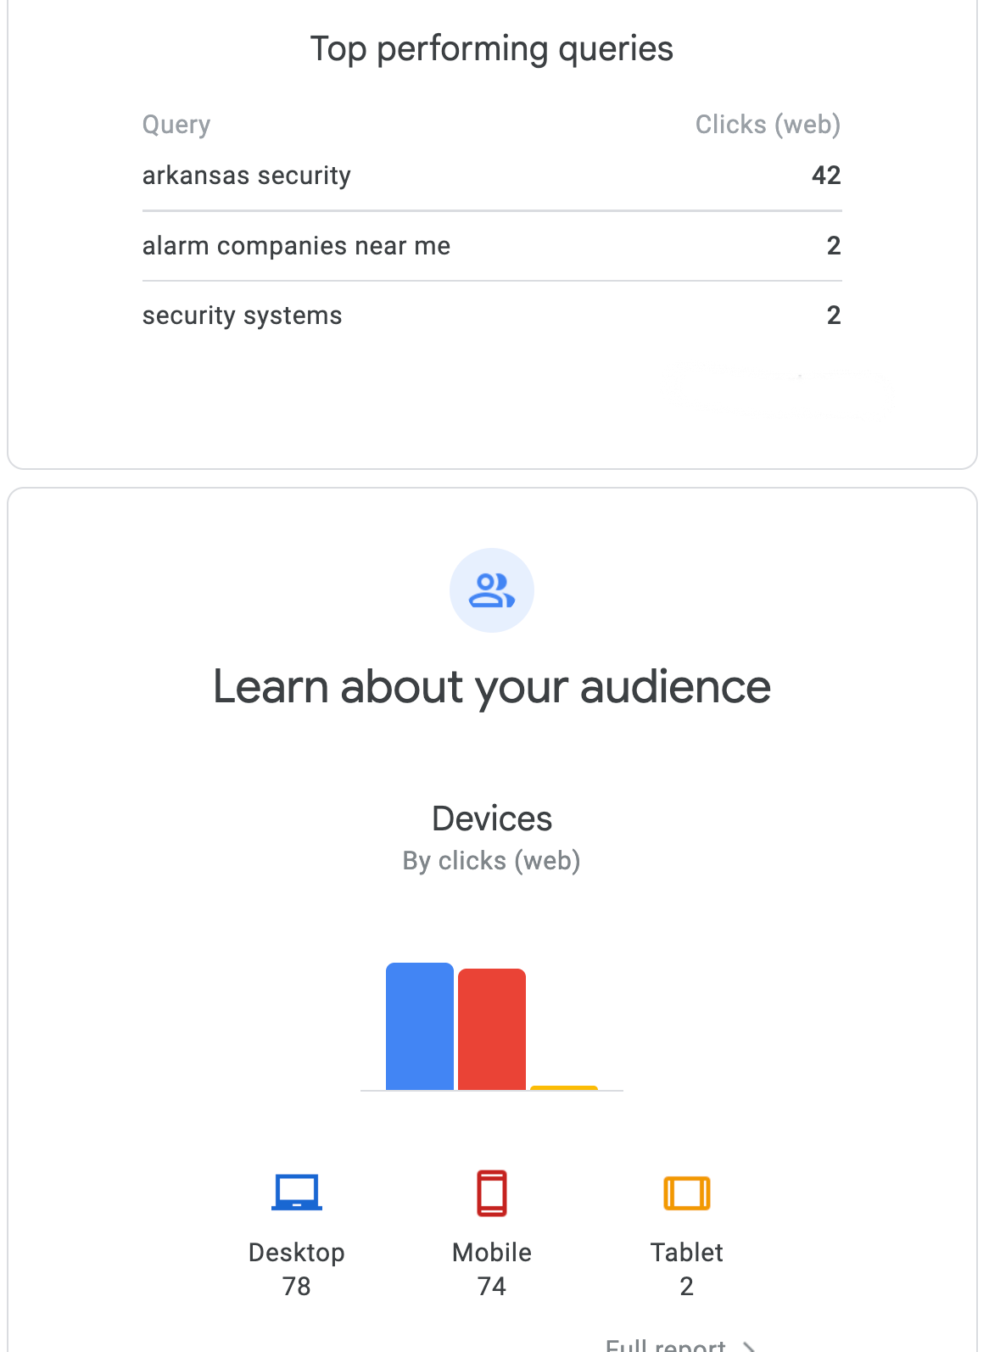Click the blue Desktop bar in chart
The height and width of the screenshot is (1352, 989).
tap(420, 1026)
